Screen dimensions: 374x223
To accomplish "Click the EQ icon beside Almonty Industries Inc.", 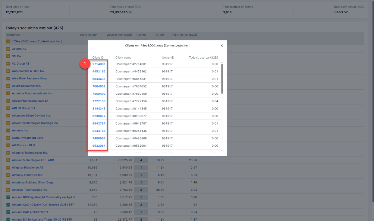I will point(8,175).
